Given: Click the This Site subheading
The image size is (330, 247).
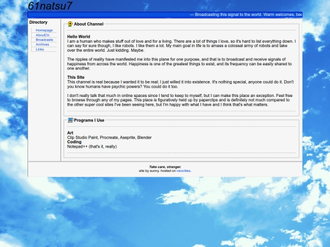Looking at the screenshot, I should [76, 77].
